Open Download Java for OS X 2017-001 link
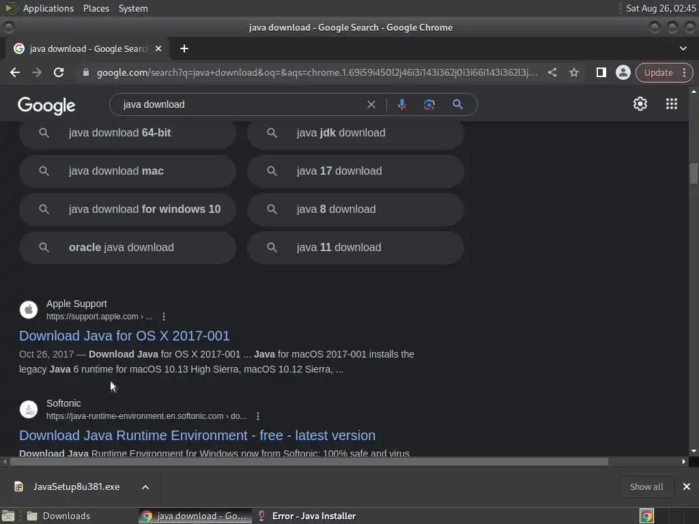The image size is (699, 524). click(124, 336)
